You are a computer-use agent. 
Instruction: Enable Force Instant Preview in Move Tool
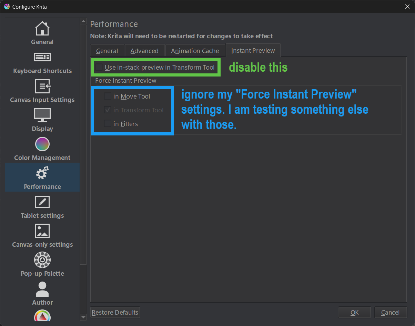click(x=108, y=96)
